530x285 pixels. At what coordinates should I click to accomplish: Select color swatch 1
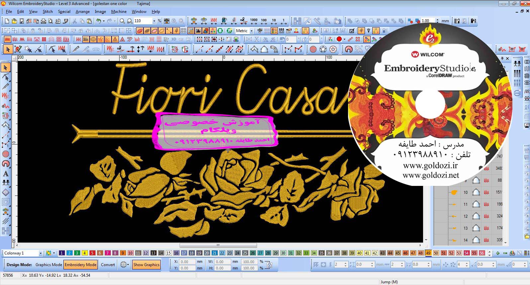pyautogui.click(x=62, y=253)
